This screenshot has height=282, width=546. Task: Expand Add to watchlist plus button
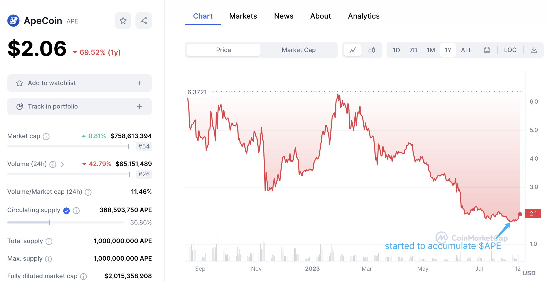(139, 83)
